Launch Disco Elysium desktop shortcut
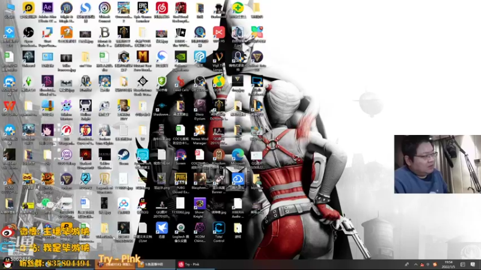Image resolution: width=481 pixels, height=270 pixels. coord(200,106)
